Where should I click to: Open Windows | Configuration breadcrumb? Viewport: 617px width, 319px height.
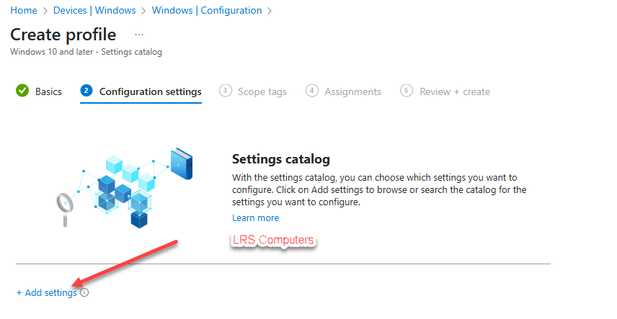(205, 10)
